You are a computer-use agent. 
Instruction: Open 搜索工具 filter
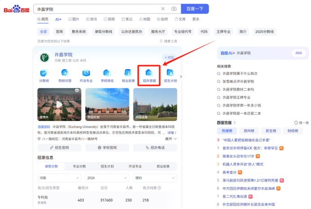coord(169,41)
